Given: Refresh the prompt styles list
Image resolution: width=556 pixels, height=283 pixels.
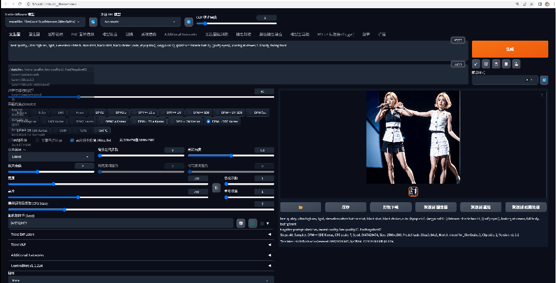Looking at the screenshot, I should [x=544, y=80].
